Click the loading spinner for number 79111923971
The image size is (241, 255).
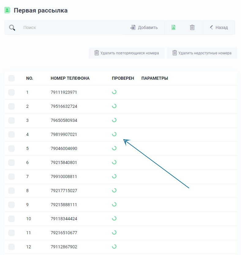(x=114, y=92)
